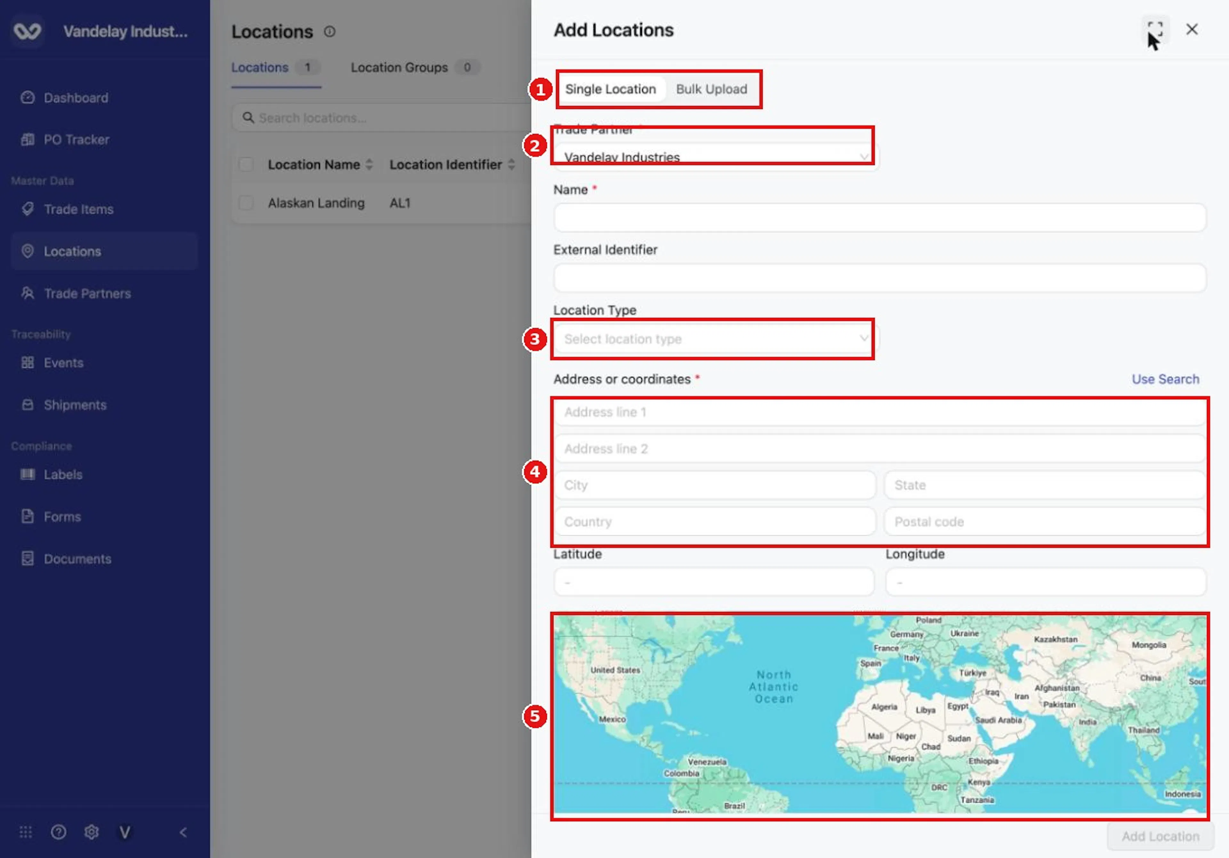This screenshot has width=1229, height=858.
Task: Open the apps grid icon
Action: pos(26,832)
